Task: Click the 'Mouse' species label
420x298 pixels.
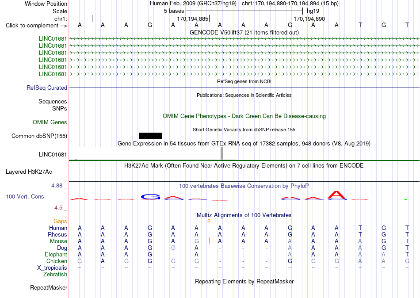Action: coord(58,241)
